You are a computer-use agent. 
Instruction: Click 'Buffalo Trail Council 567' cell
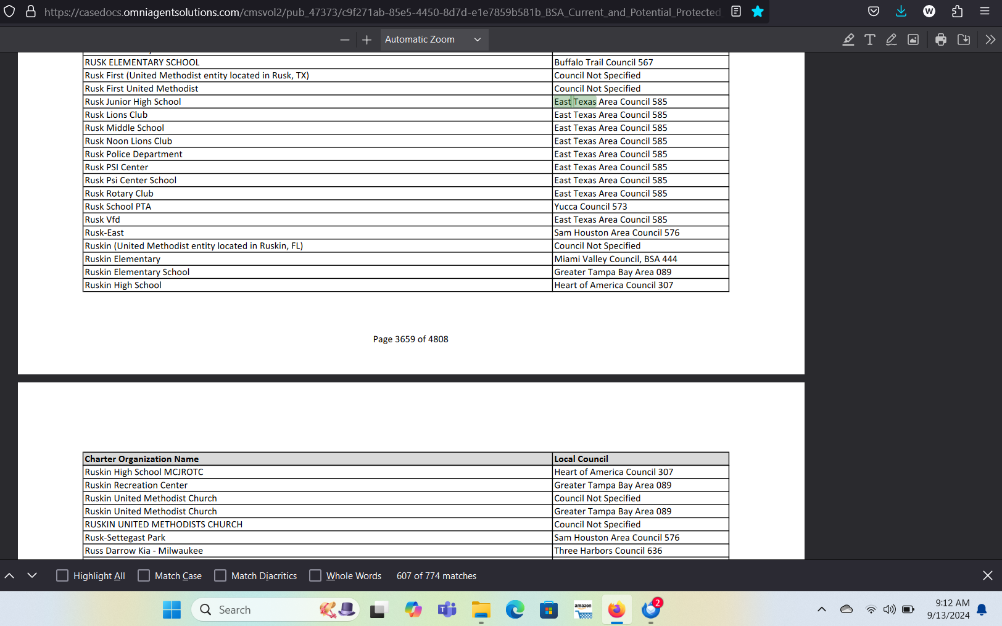click(x=640, y=62)
